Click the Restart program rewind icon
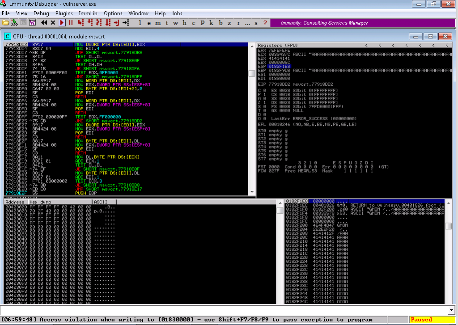 pyautogui.click(x=44, y=22)
